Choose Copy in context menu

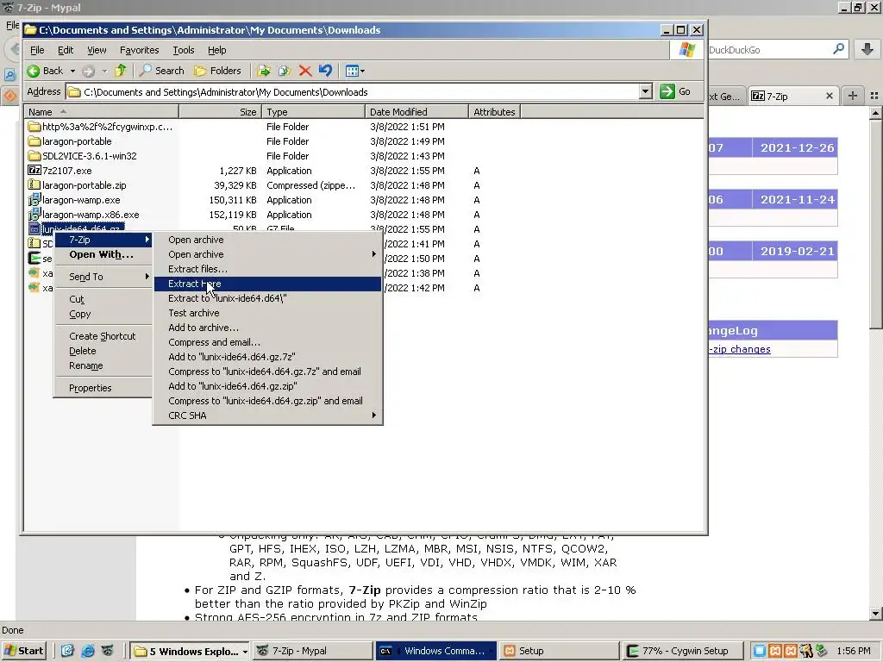click(x=103, y=314)
